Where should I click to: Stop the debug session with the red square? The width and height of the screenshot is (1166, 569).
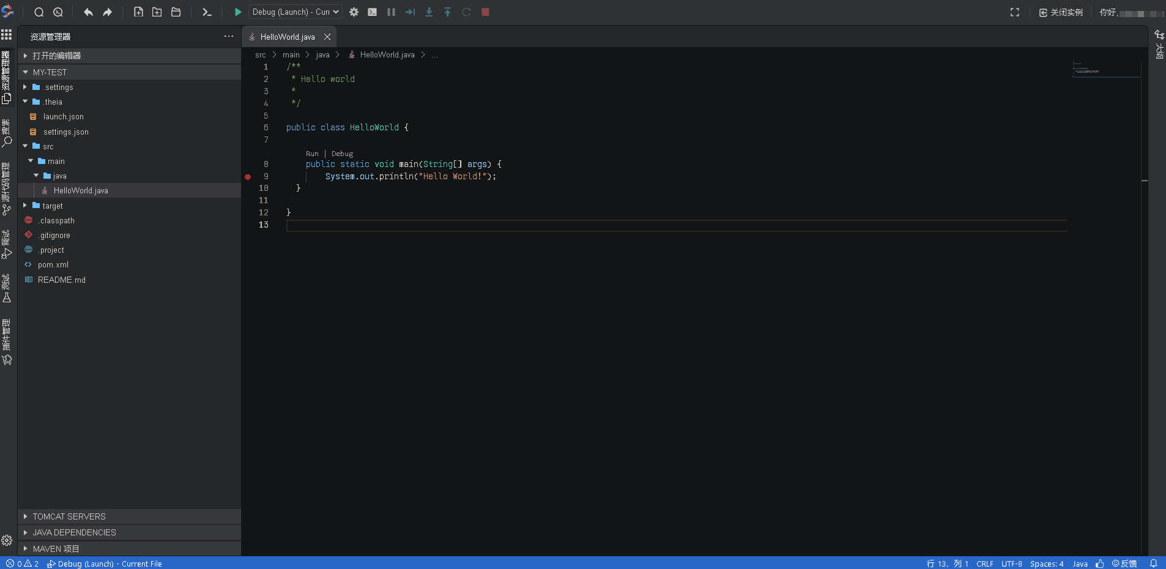[486, 12]
